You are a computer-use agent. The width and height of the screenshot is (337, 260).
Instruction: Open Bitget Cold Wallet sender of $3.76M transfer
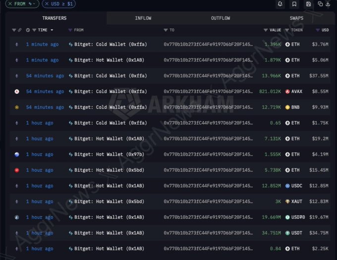(111, 45)
